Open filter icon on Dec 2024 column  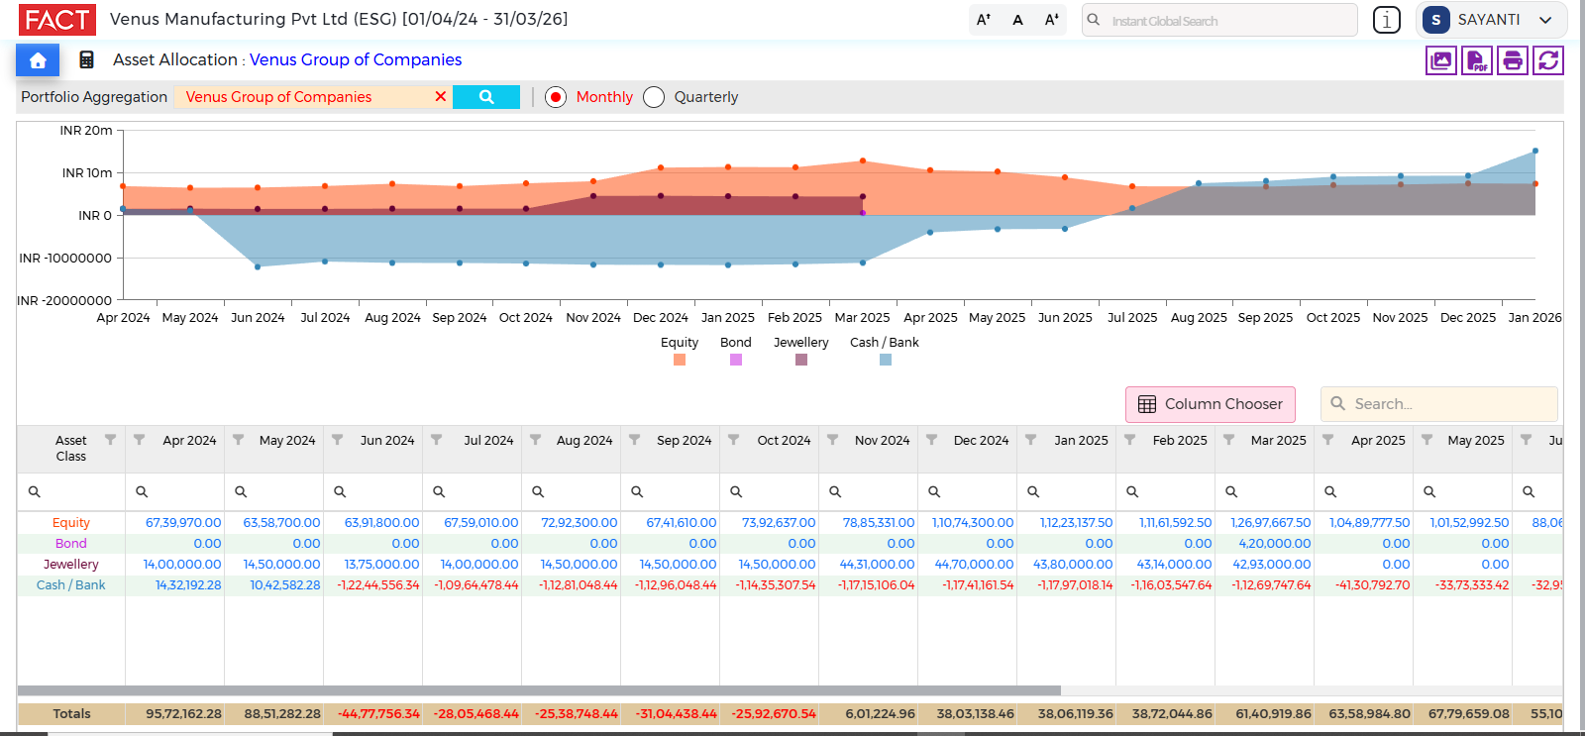point(932,440)
